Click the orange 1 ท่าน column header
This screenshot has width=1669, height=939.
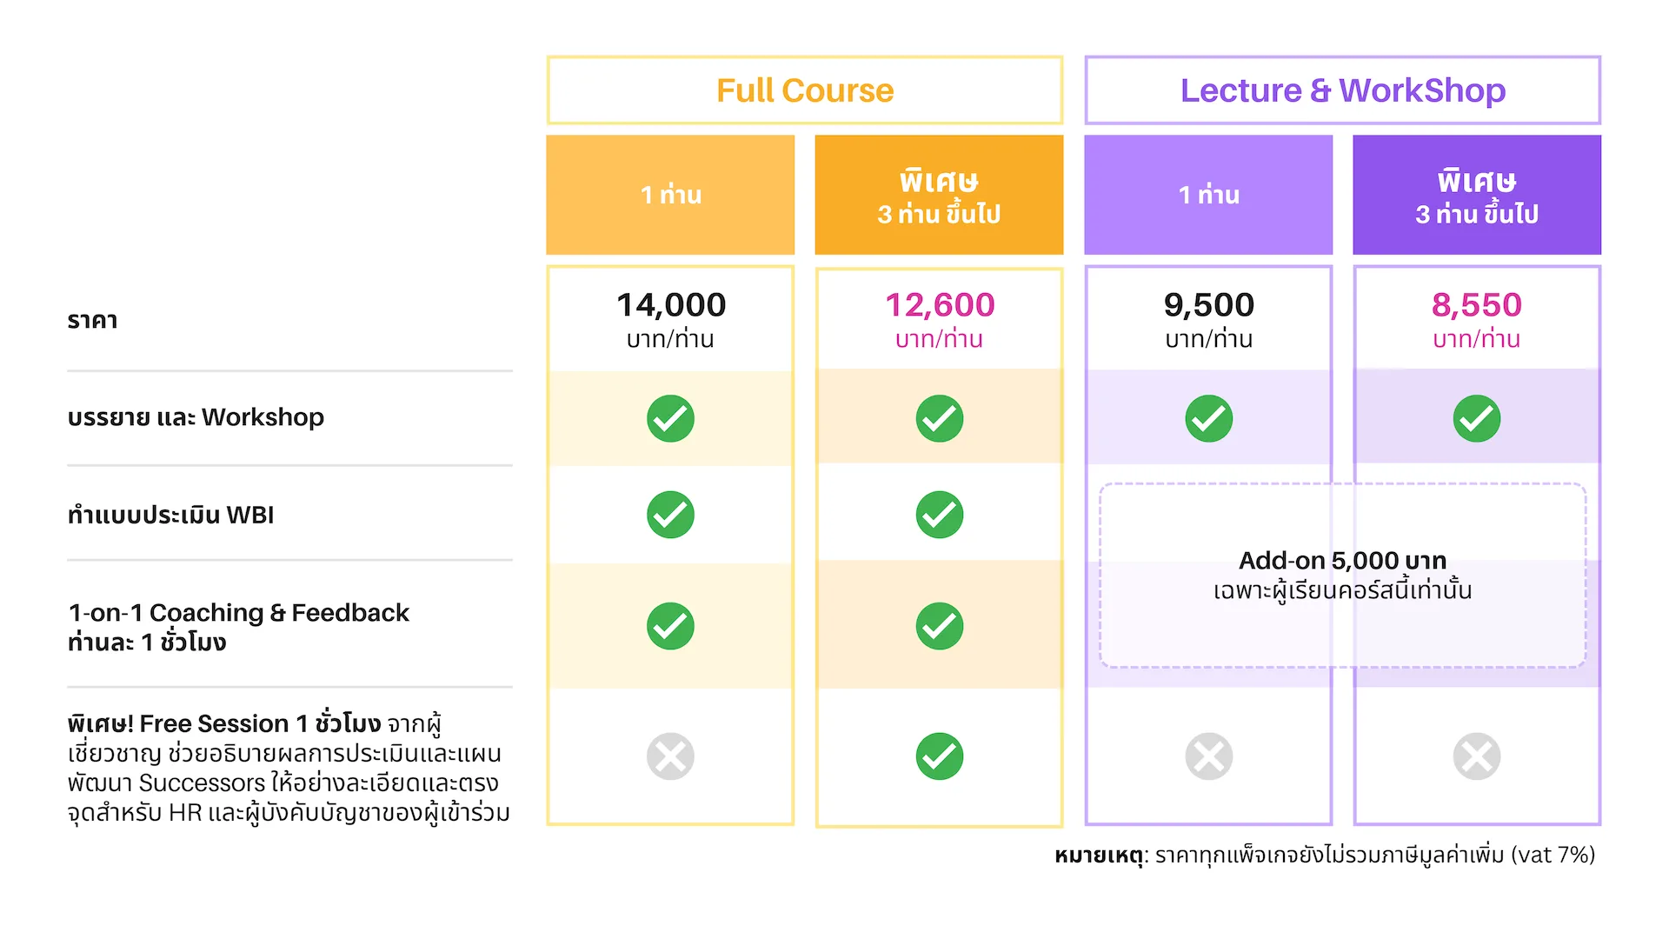(x=670, y=195)
